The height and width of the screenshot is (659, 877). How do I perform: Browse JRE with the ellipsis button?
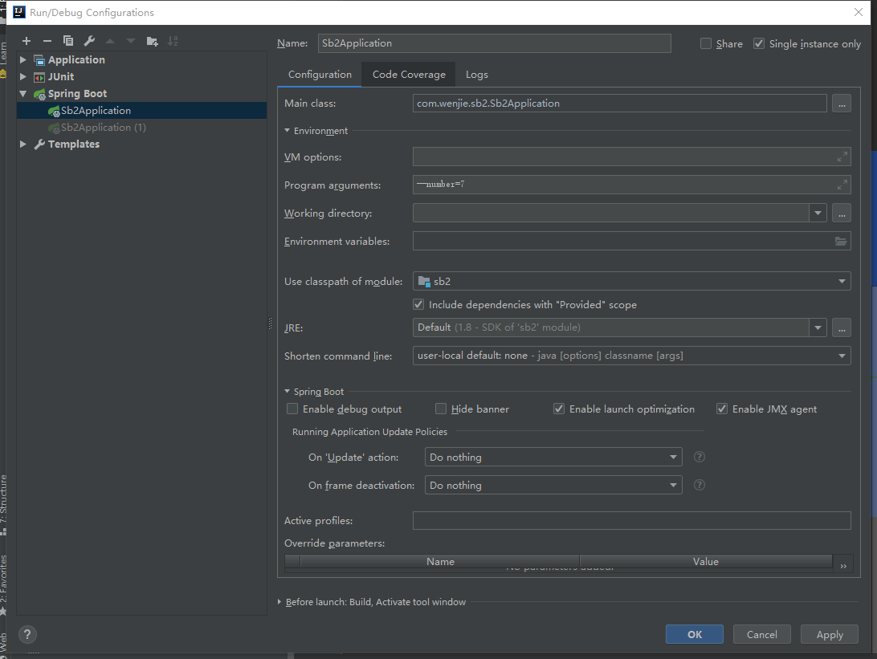[842, 327]
